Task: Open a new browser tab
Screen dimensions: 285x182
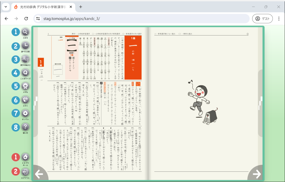Action: point(81,7)
